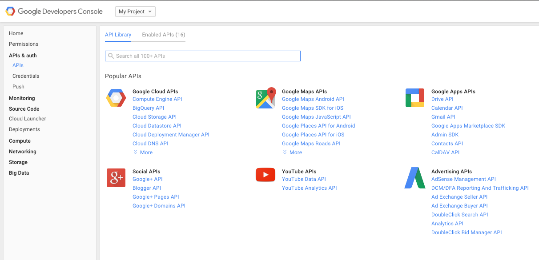This screenshot has height=260, width=539.
Task: Open the My Project dropdown
Action: pyautogui.click(x=135, y=12)
